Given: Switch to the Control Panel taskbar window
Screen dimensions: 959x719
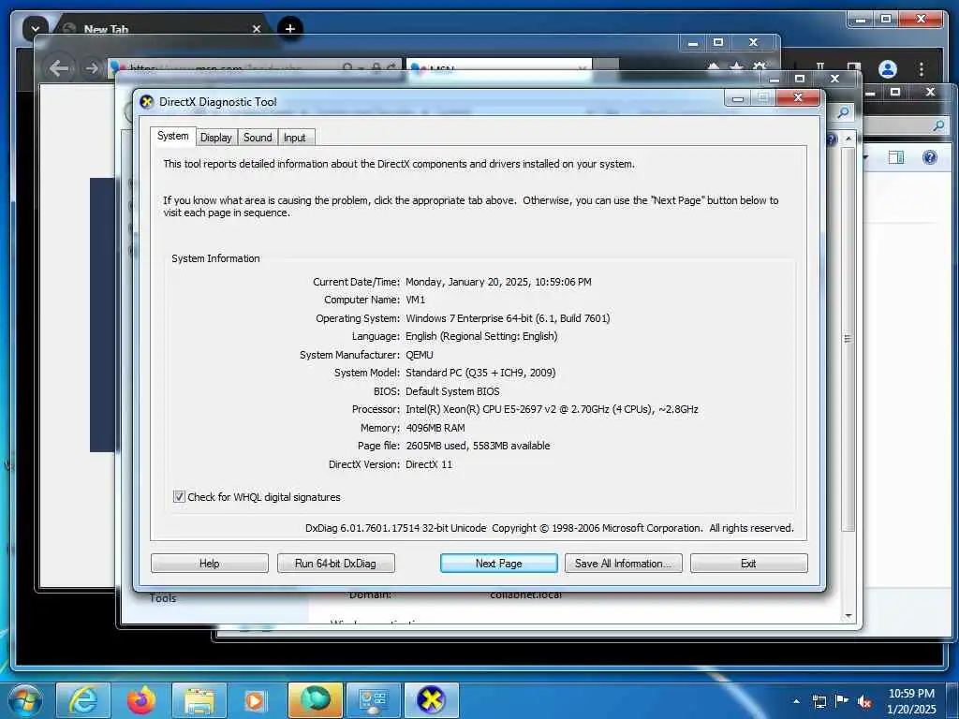Looking at the screenshot, I should 373,700.
